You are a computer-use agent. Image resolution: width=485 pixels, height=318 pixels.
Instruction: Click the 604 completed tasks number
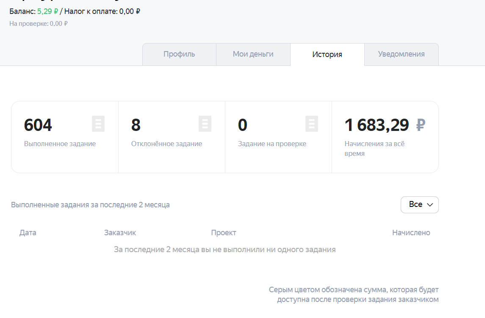38,125
